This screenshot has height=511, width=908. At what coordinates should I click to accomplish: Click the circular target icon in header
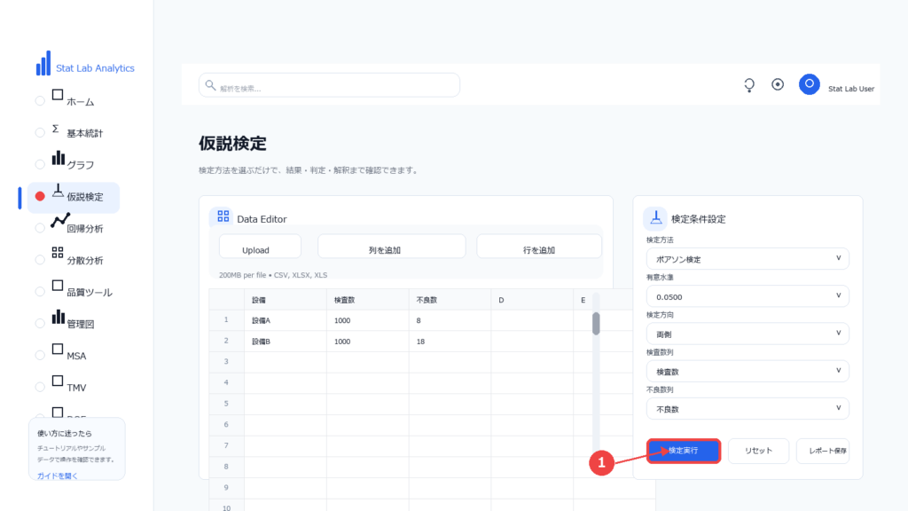778,84
